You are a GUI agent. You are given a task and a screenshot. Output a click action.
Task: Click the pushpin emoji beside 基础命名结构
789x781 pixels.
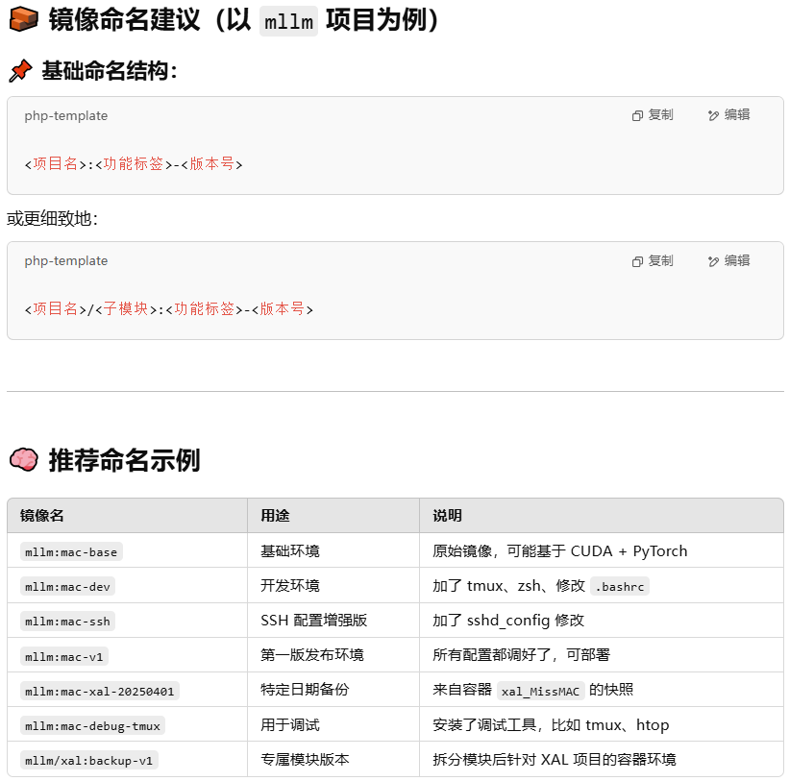(20, 71)
